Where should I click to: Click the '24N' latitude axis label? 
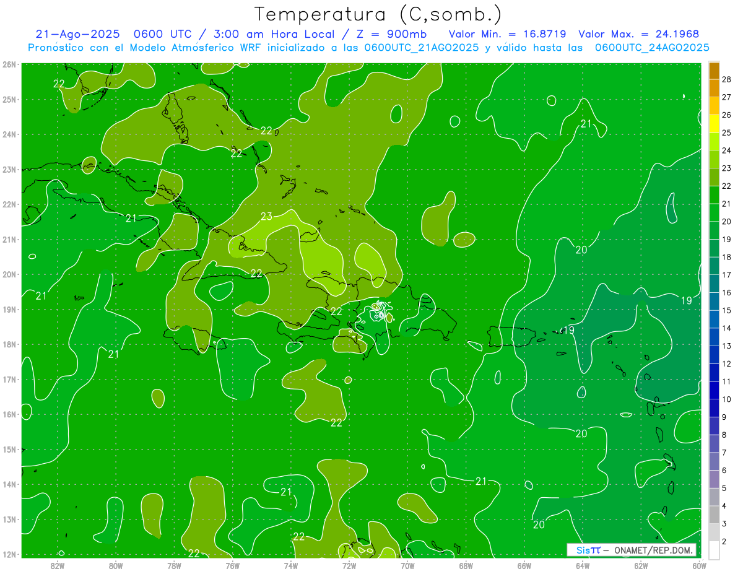9,134
